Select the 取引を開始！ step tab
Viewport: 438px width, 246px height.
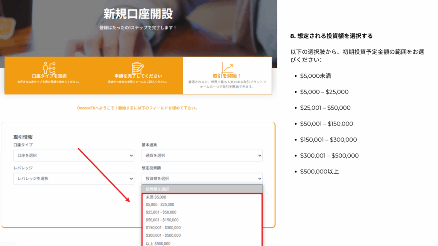[x=227, y=76]
